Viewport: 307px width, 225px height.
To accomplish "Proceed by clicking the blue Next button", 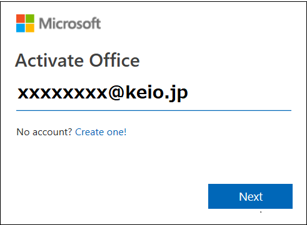I will [250, 196].
